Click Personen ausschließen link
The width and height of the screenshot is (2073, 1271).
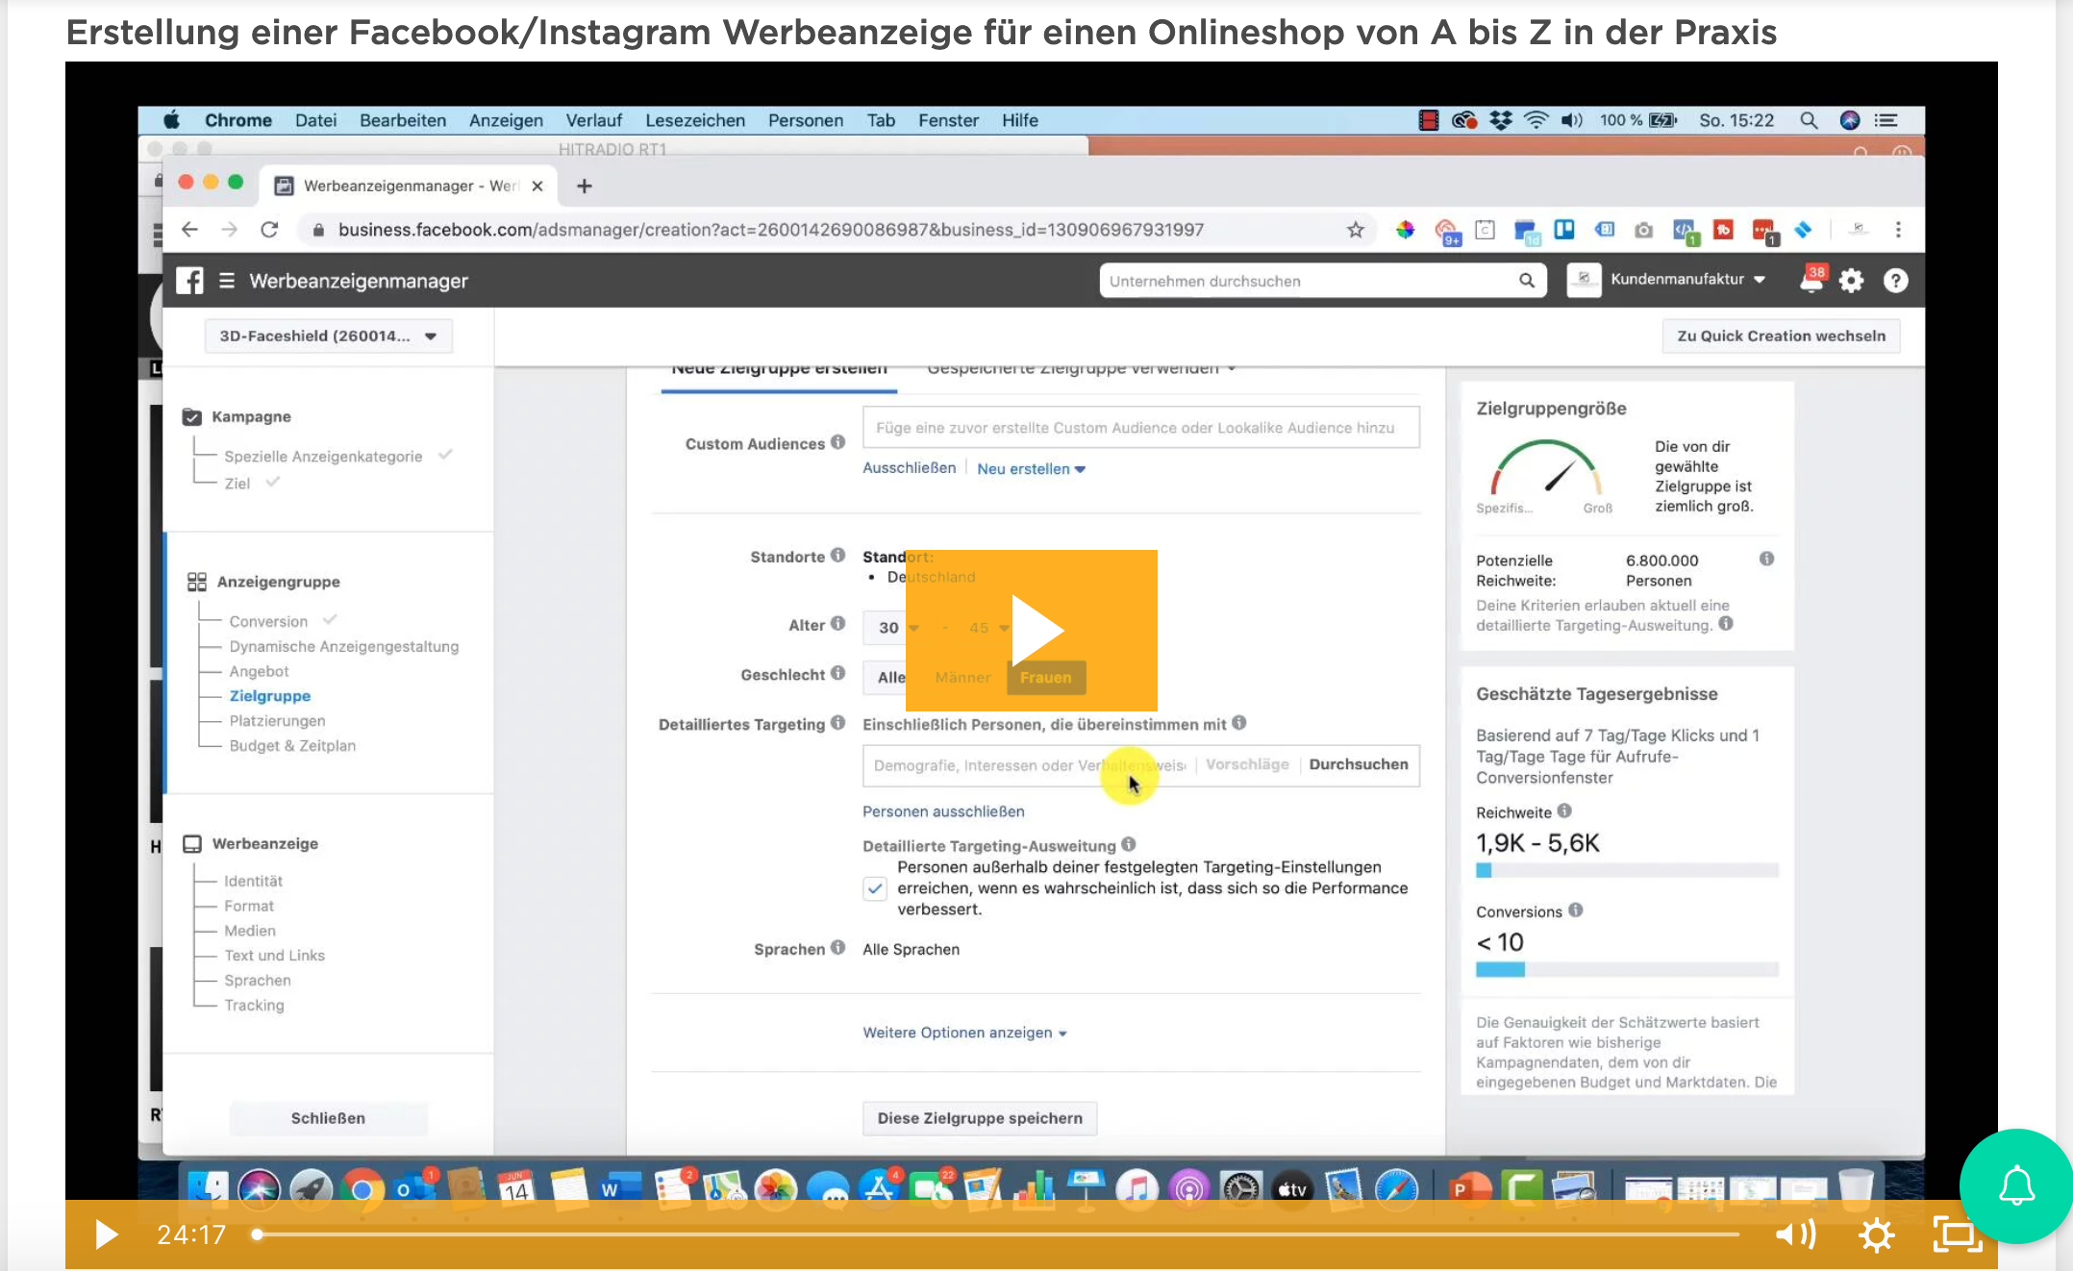[x=943, y=811]
